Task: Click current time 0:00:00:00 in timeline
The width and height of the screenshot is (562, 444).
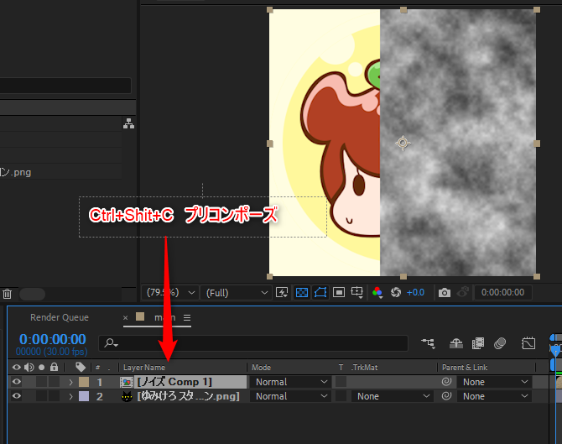Action: [52, 339]
